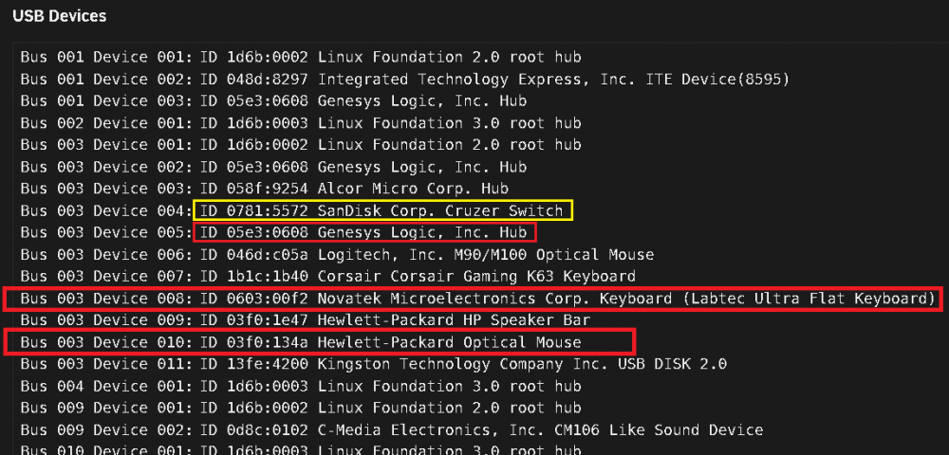Click Bus 004 Device 001 3.0 root hub

click(x=301, y=386)
